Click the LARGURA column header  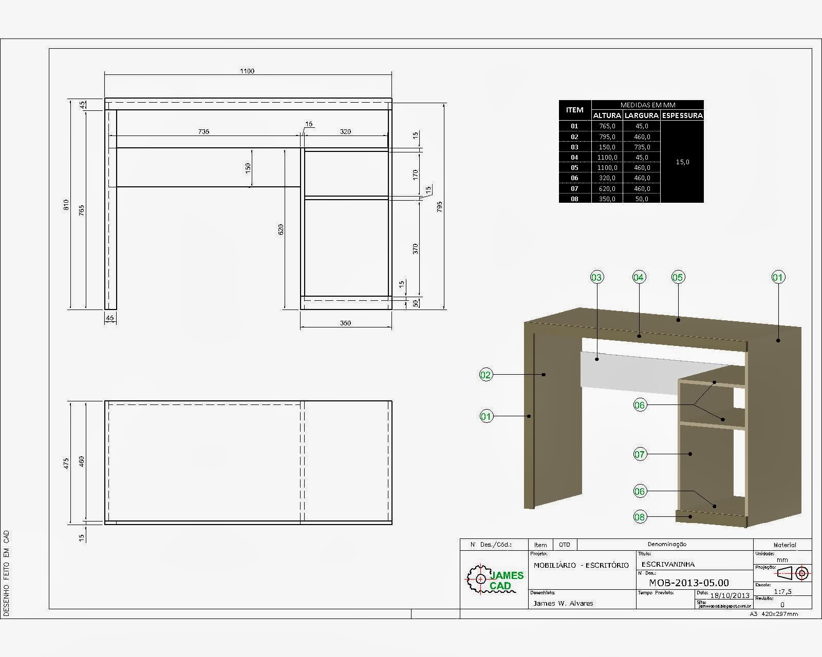(641, 115)
